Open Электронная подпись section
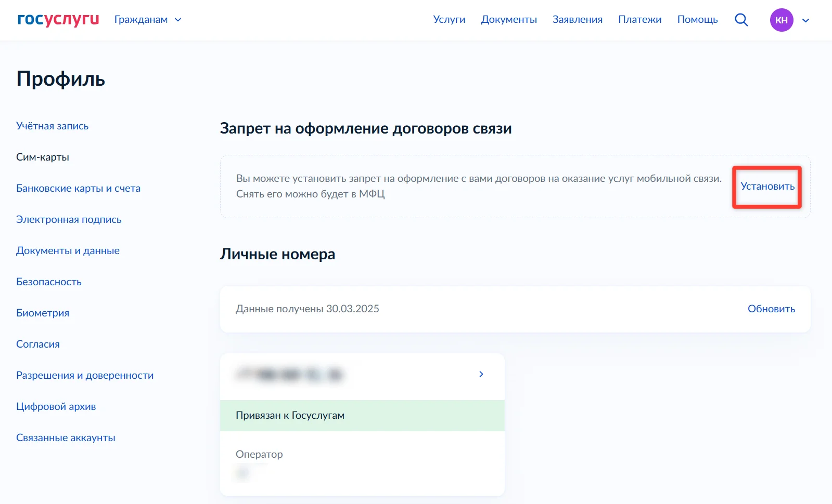The height and width of the screenshot is (504, 832). point(69,219)
